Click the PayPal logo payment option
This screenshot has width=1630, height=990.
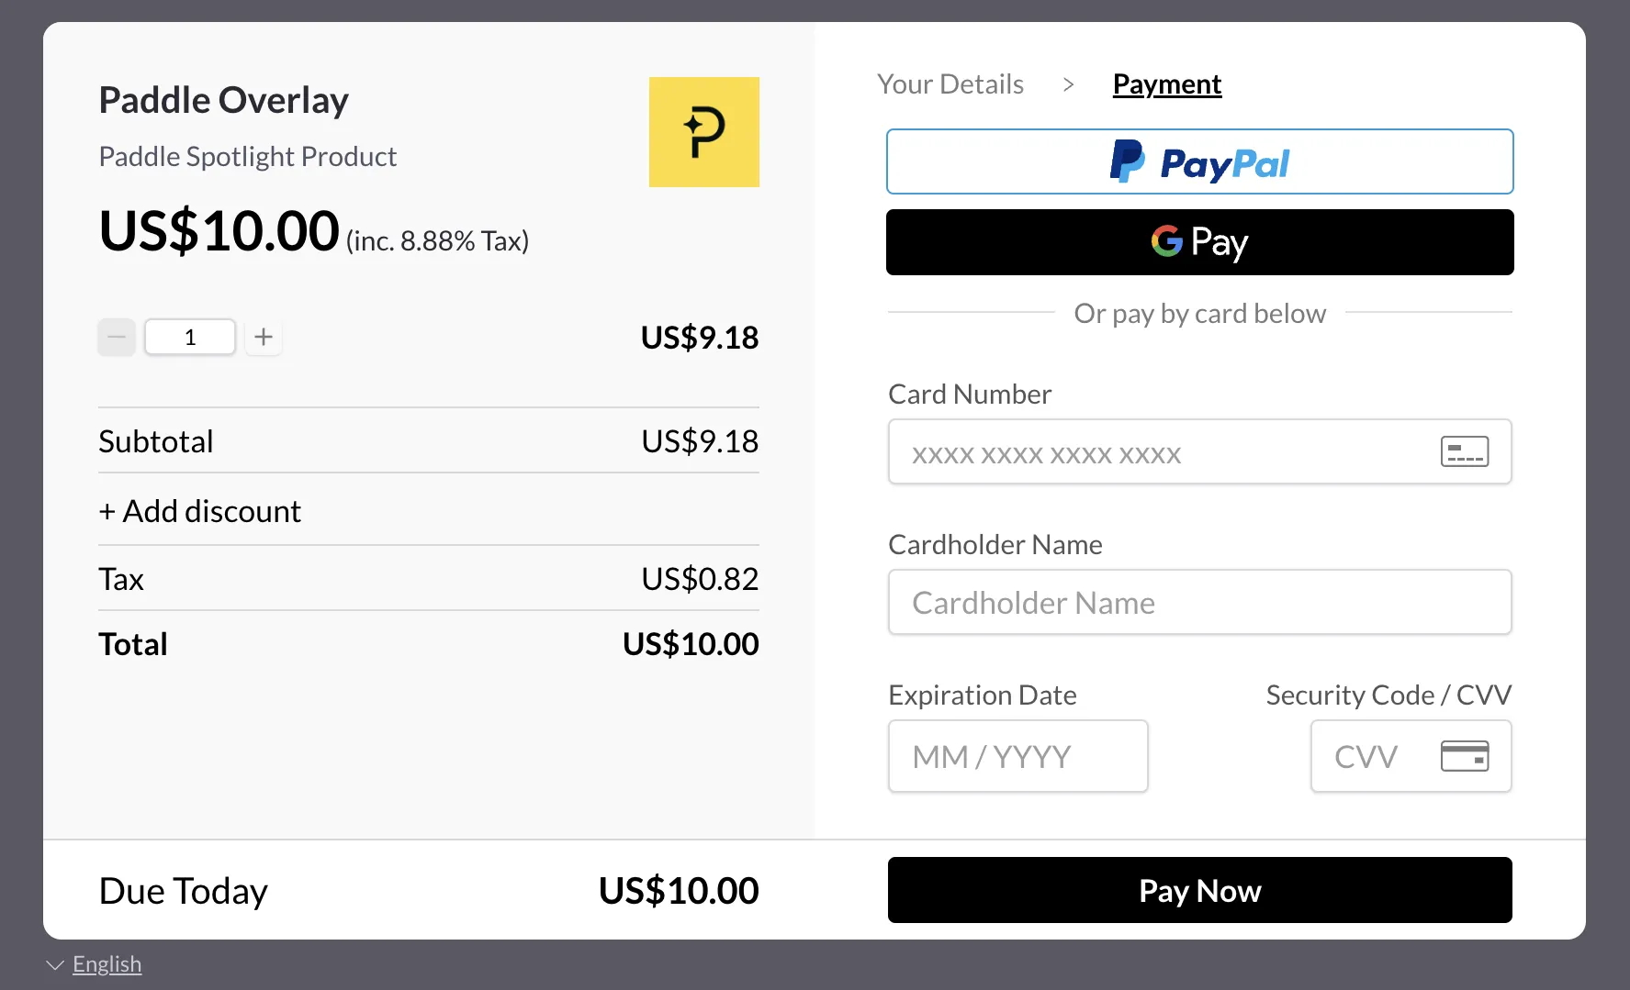[x=1199, y=161]
